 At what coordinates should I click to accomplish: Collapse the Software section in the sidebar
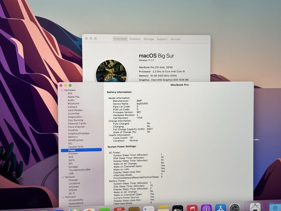click(x=63, y=197)
